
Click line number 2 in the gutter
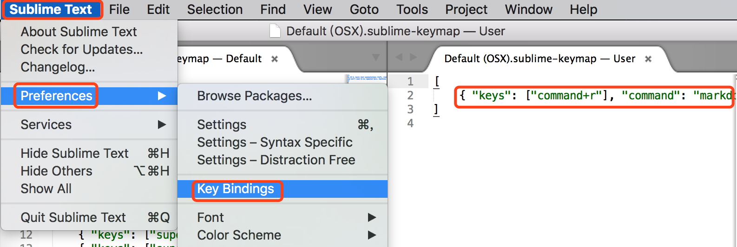[x=410, y=96]
